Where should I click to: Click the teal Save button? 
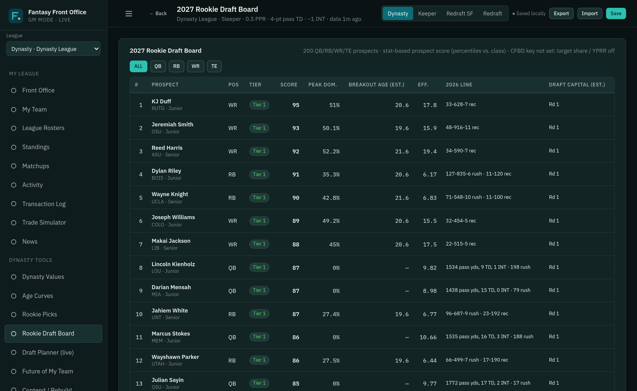[616, 14]
